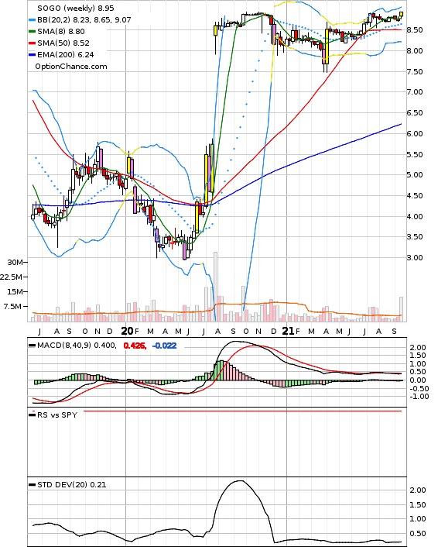Click the 8.50 price axis label
Screen dimensions: 438x547
point(415,30)
